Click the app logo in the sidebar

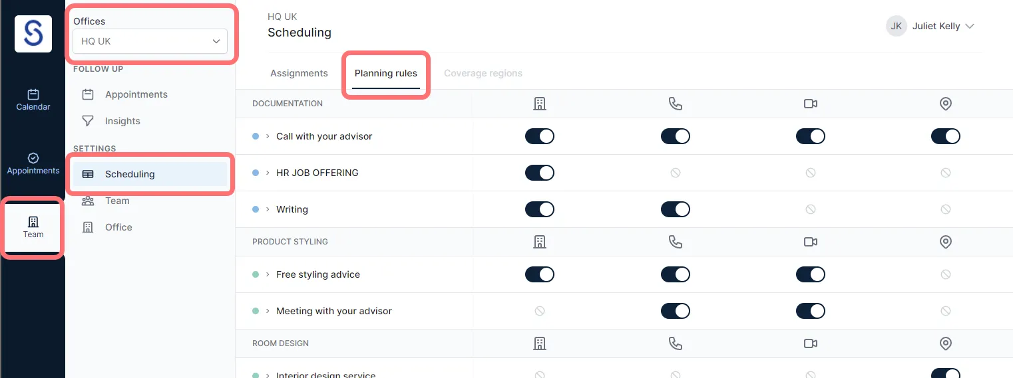pos(33,33)
